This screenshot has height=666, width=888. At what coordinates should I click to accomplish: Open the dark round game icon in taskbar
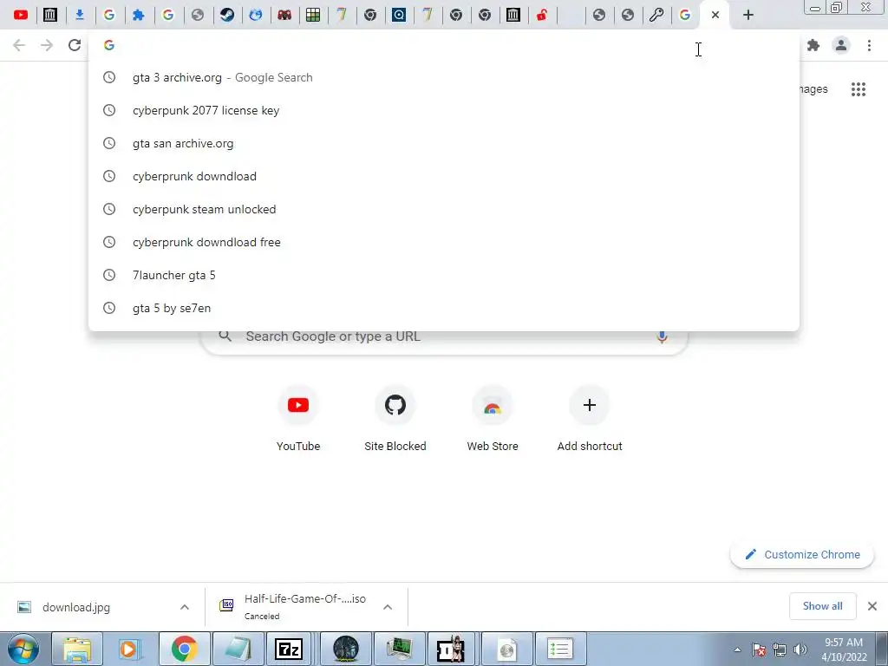345,649
